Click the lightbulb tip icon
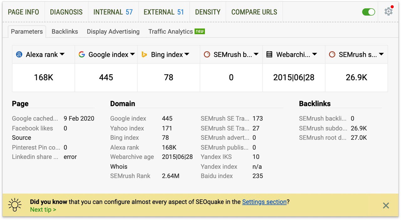Image resolution: width=401 pixels, height=220 pixels. coord(15,205)
